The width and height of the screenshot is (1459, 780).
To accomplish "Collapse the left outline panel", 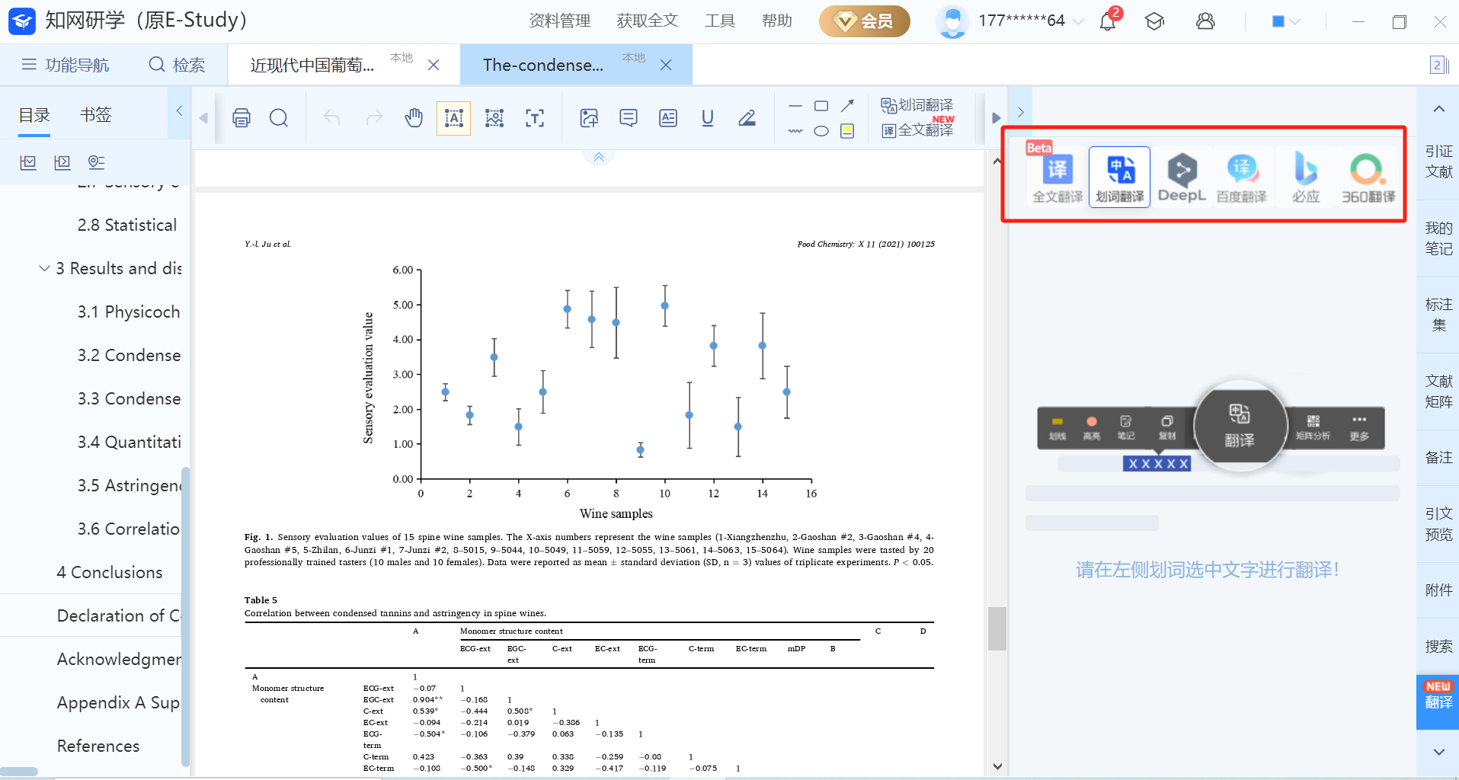I will click(179, 111).
